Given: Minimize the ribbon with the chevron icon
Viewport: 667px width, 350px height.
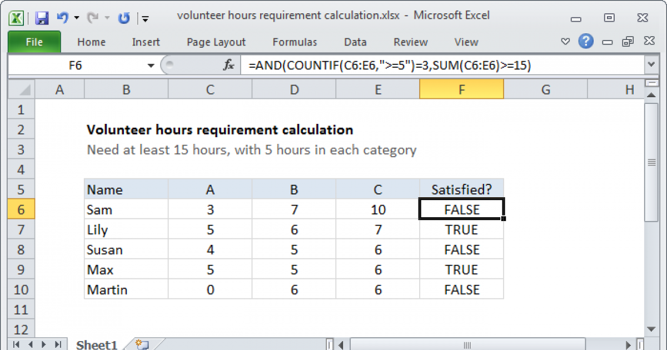Looking at the screenshot, I should (565, 42).
